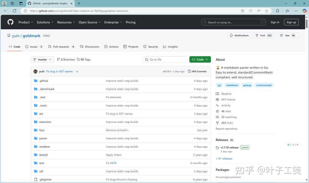Screen dimensions: 309x183
Task: Add page to favorites star icon
Action: 267,11
